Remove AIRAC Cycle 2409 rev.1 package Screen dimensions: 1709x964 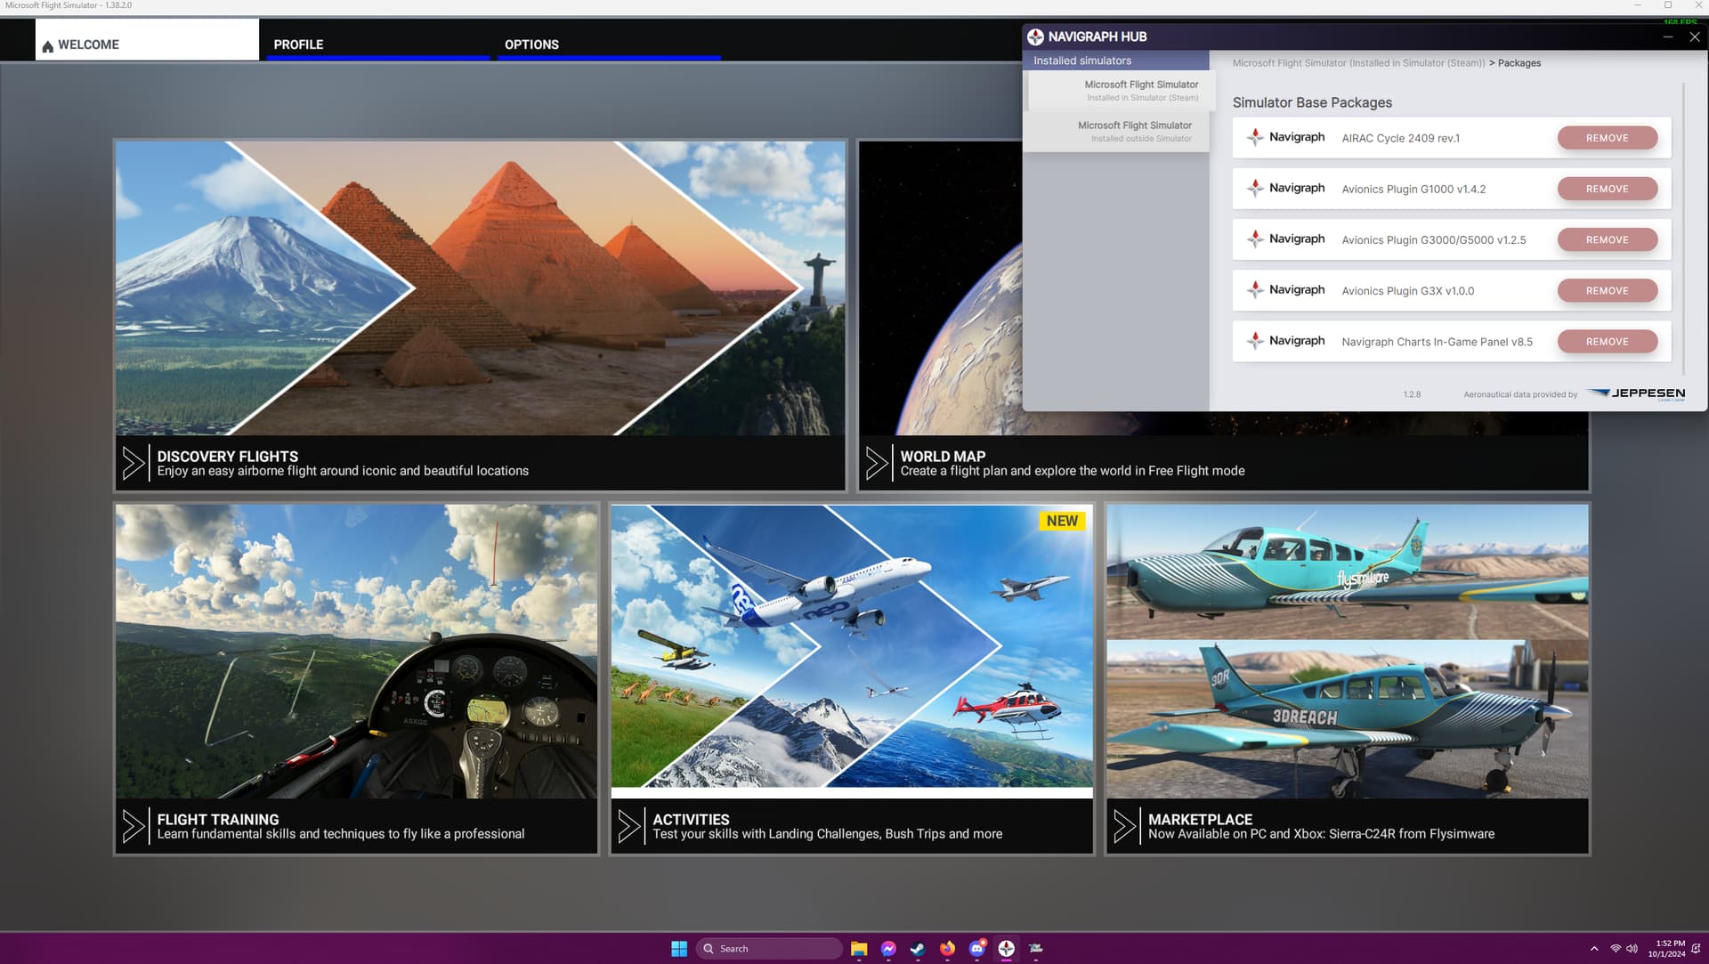pos(1607,138)
